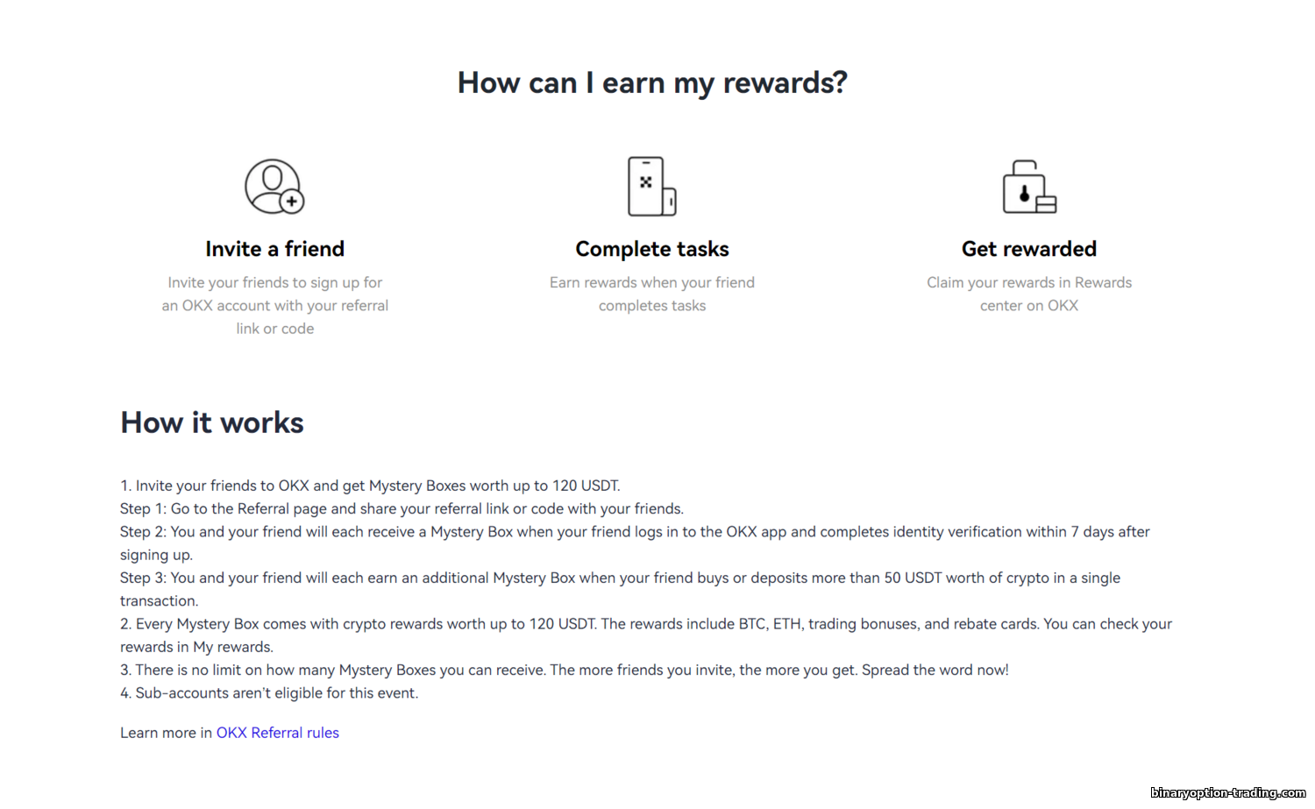
Task: Click the no limit on Mystery Boxes line
Action: tap(565, 670)
